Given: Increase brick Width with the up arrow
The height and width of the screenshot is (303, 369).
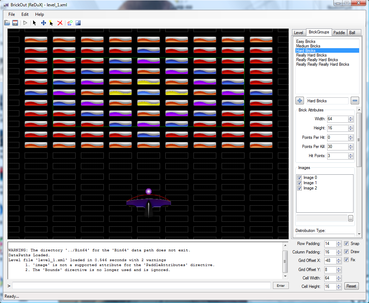Looking at the screenshot, I should pyautogui.click(x=351, y=117).
